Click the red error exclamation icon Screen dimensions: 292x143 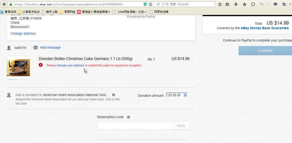point(41,65)
